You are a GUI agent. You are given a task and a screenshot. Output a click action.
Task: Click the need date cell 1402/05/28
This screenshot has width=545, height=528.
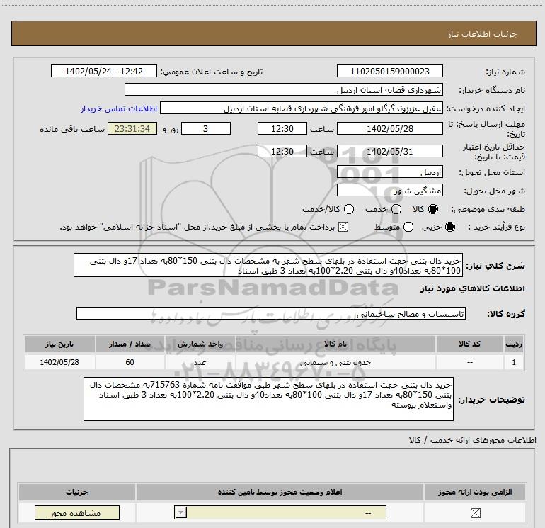coord(59,362)
